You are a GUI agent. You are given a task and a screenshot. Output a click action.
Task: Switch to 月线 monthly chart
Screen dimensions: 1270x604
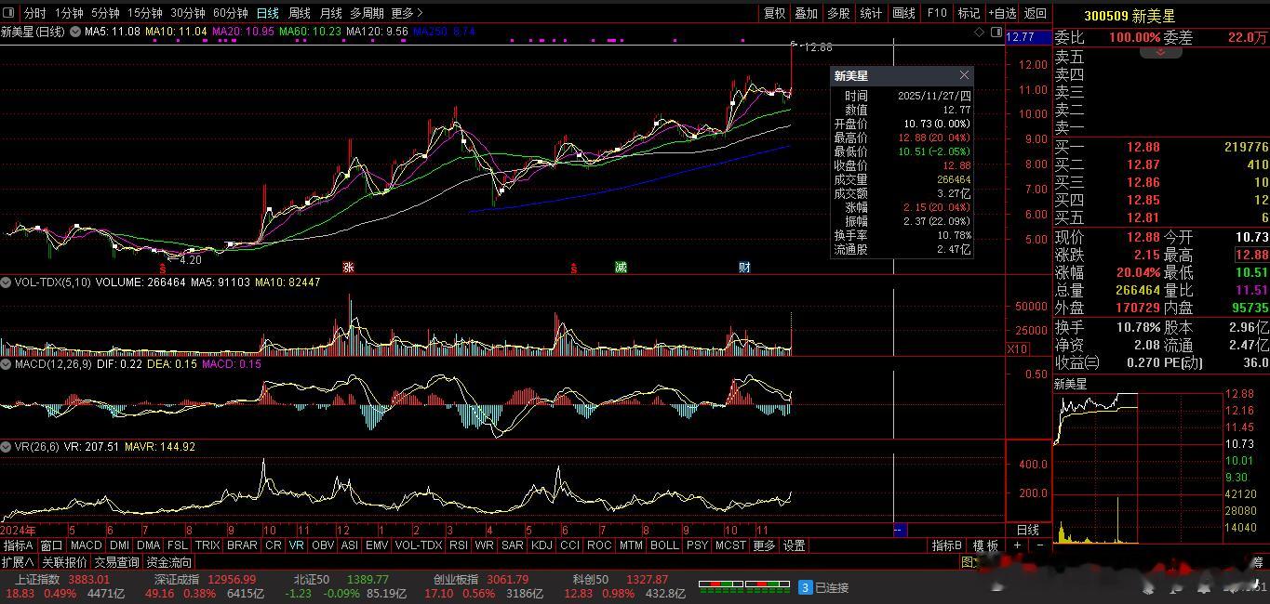(330, 13)
